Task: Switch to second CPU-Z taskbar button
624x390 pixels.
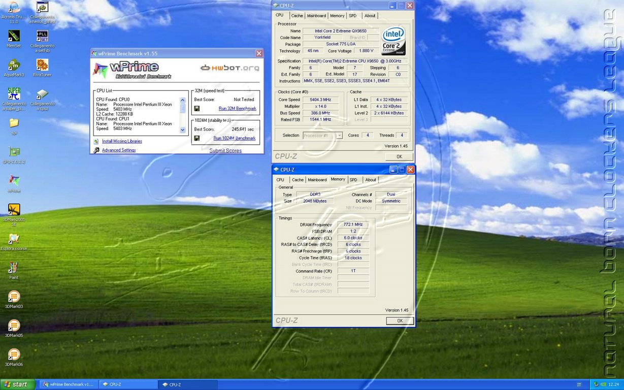Action: click(x=188, y=384)
